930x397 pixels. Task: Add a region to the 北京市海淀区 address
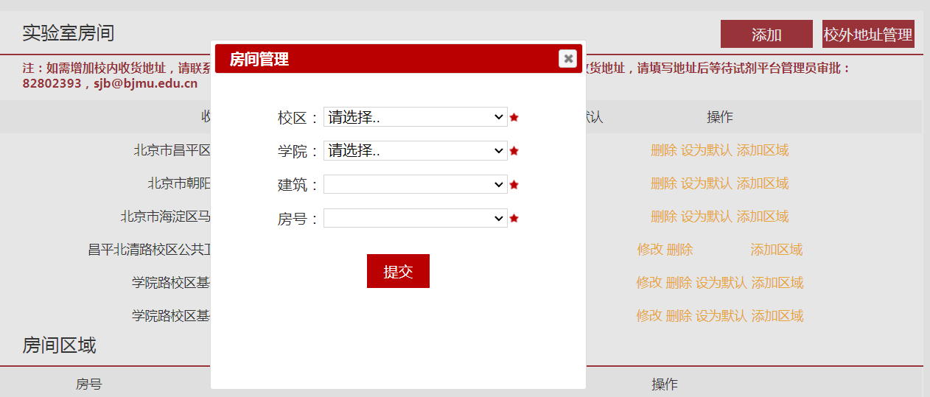(x=763, y=217)
